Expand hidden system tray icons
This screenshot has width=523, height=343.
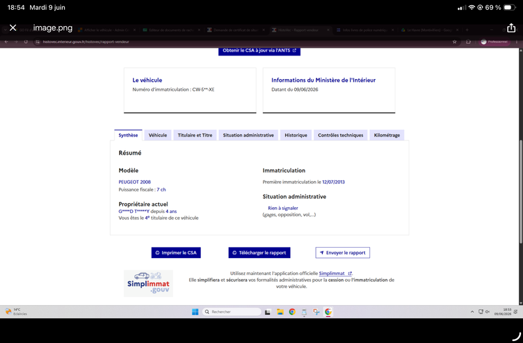[472, 312]
